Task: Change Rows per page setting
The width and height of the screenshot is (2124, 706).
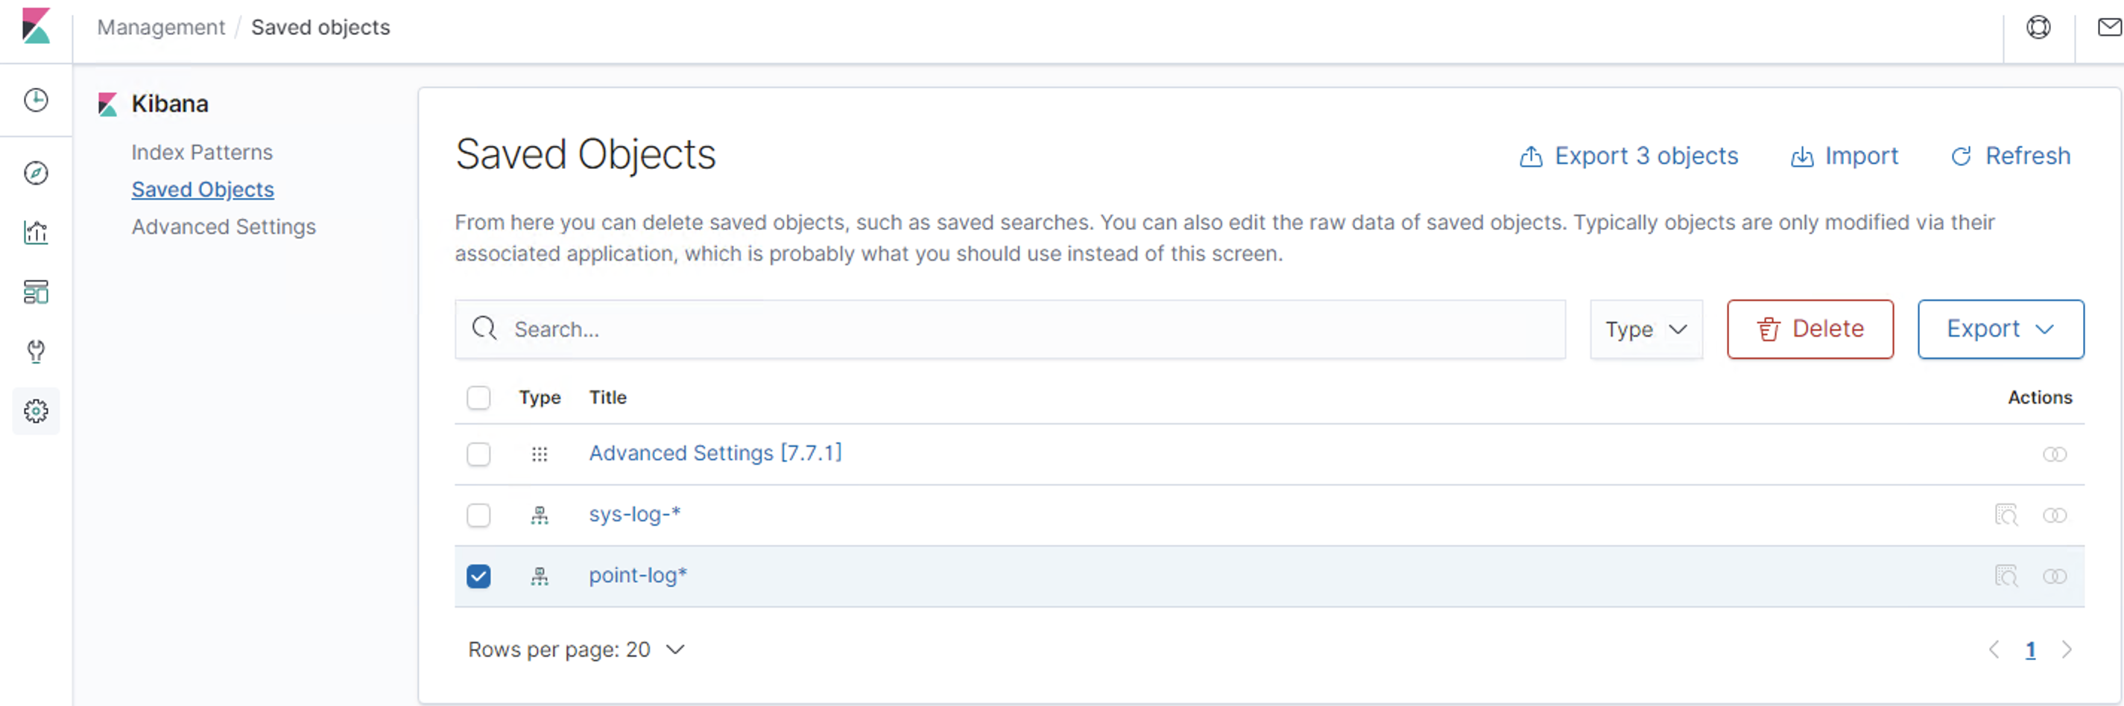Action: point(576,650)
